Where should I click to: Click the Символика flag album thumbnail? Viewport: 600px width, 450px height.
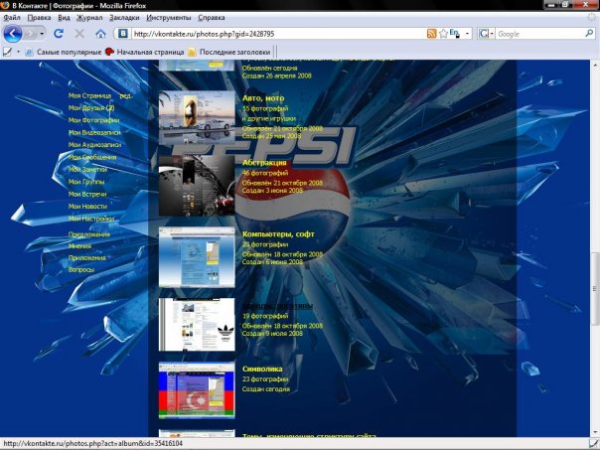pos(197,390)
